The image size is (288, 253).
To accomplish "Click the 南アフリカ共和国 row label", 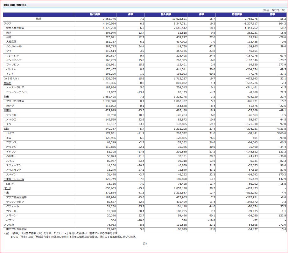I will coord(17,229).
